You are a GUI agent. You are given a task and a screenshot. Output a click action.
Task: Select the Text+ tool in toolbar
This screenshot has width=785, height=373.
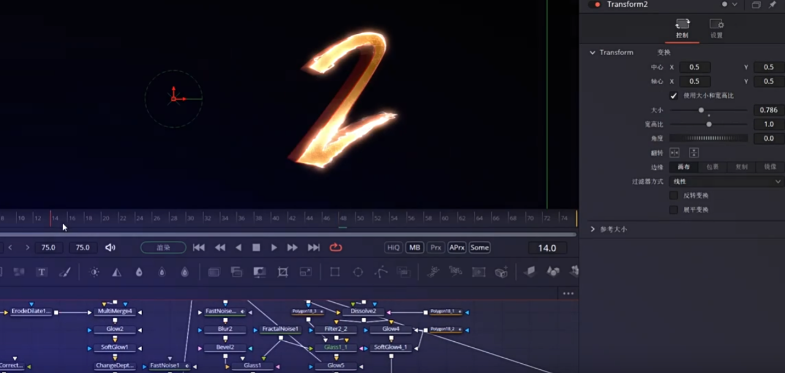[42, 272]
